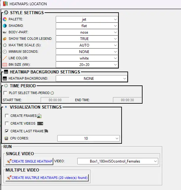This screenshot has width=181, height=190.
Task: Click the heatmap background row icon
Action: point(5,78)
